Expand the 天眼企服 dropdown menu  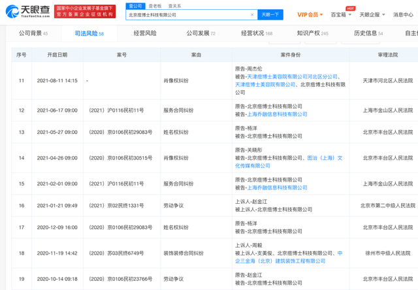tap(372, 14)
